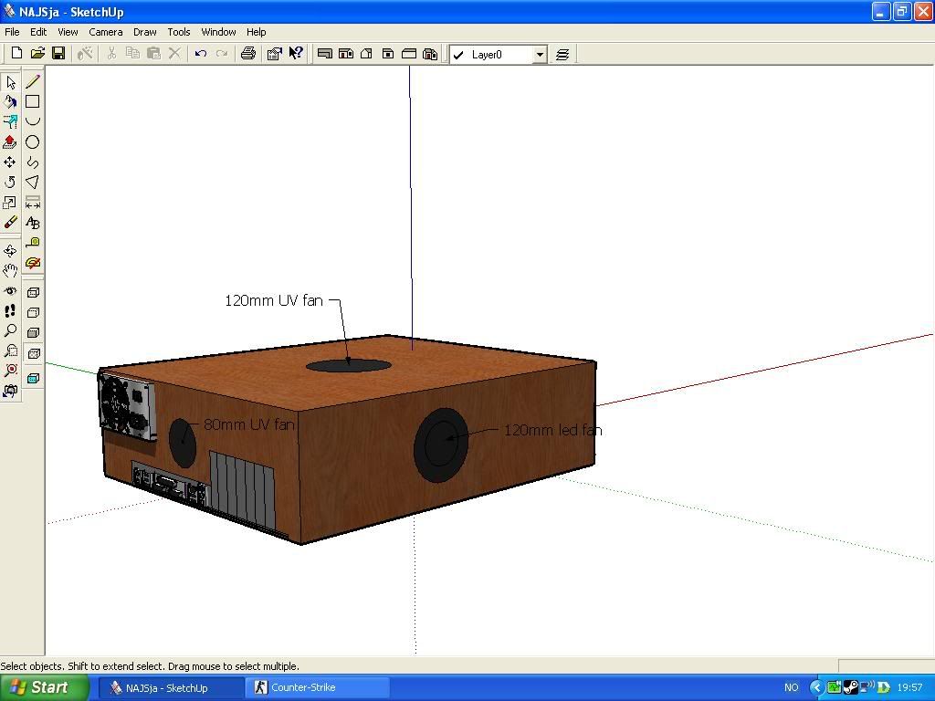This screenshot has width=935, height=701.
Task: Click the Zoom Extents tool
Action: [x=10, y=371]
